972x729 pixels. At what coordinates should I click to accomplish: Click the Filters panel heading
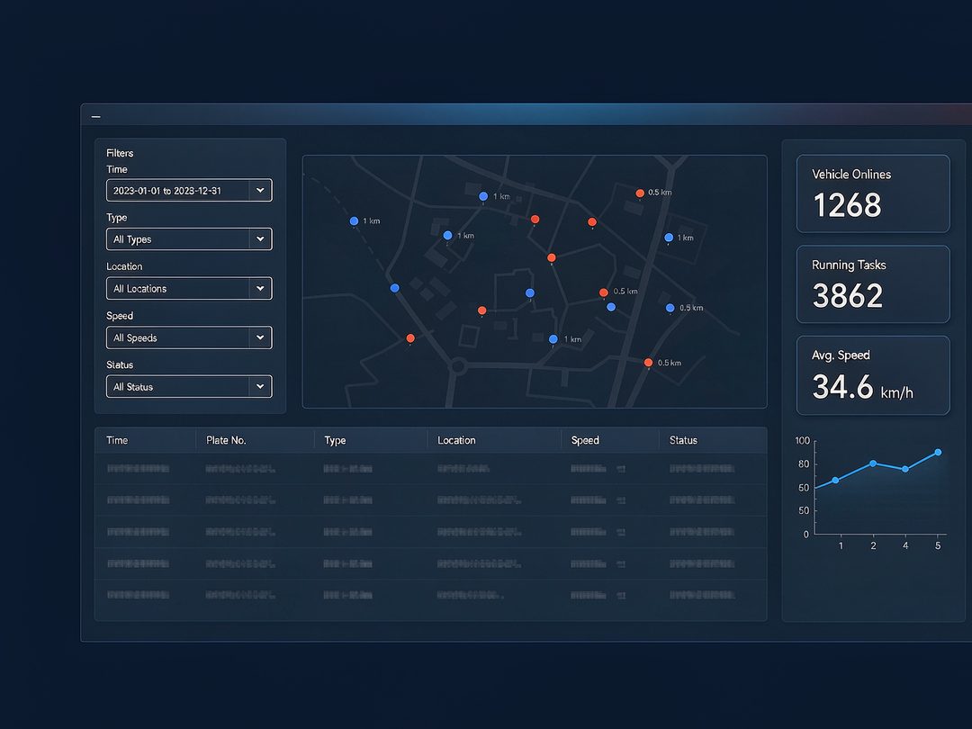pyautogui.click(x=120, y=153)
